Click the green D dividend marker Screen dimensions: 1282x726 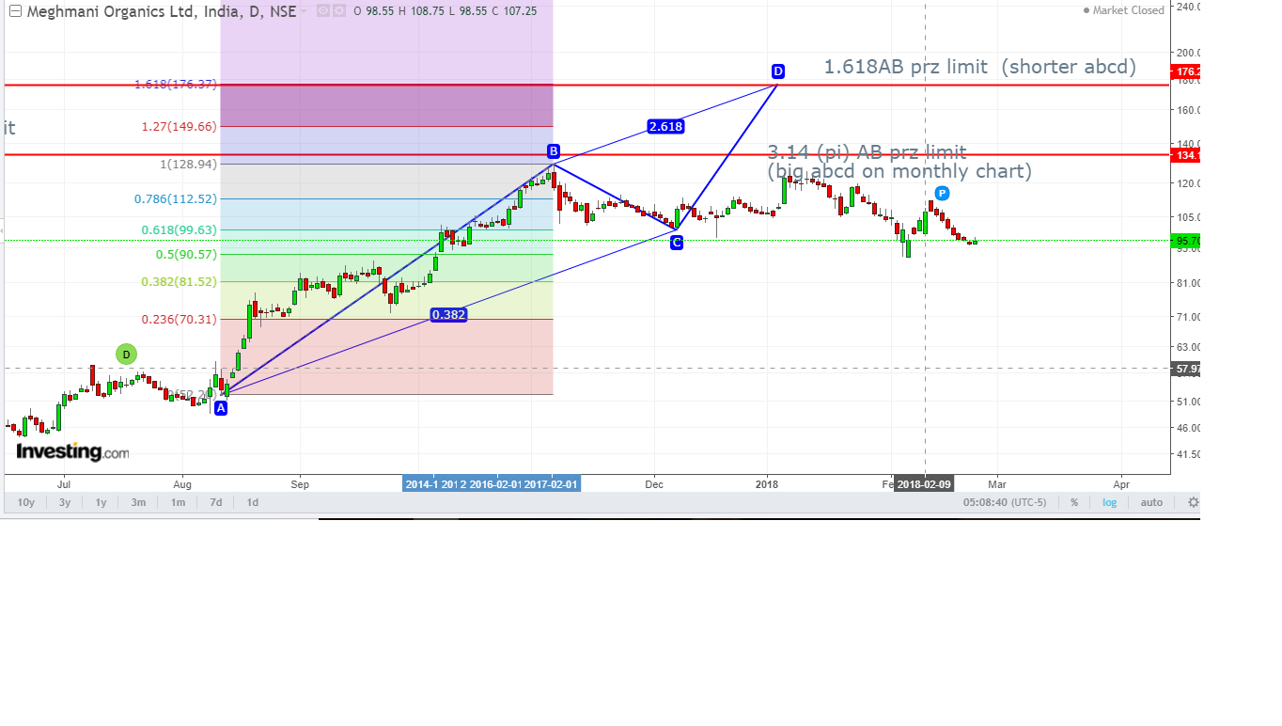[126, 355]
